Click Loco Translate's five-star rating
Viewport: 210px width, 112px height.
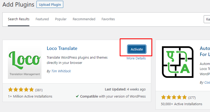[21, 90]
